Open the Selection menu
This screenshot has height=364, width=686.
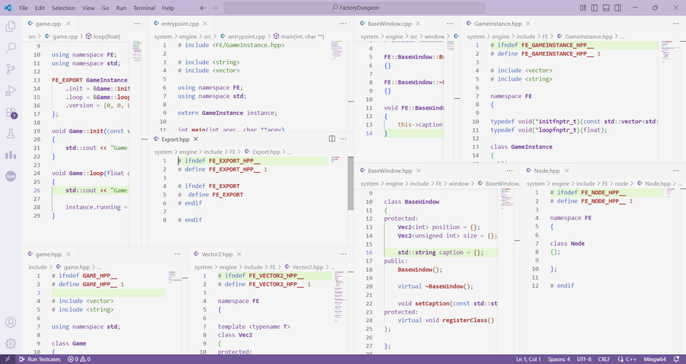63,8
